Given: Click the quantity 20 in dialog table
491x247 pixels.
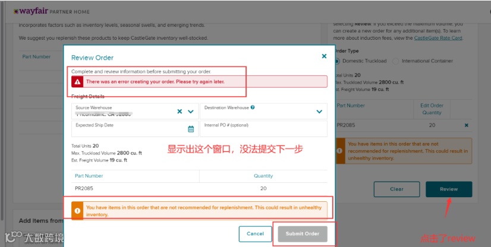Looking at the screenshot, I should pos(263,189).
